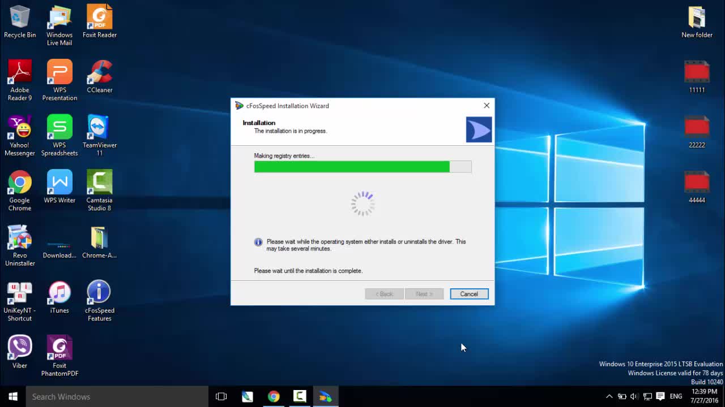Viewport: 725px width, 407px height.
Task: Cancel the cFosSpeed installation
Action: click(x=469, y=294)
